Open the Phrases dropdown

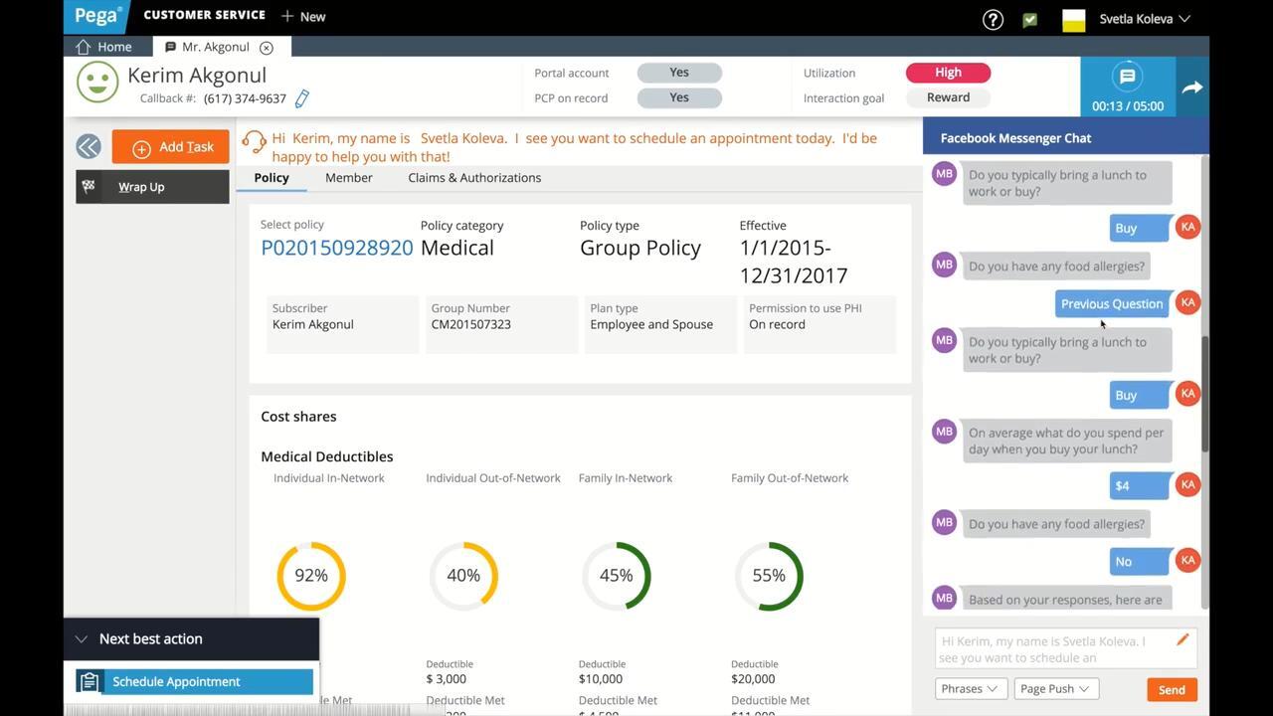click(x=970, y=688)
